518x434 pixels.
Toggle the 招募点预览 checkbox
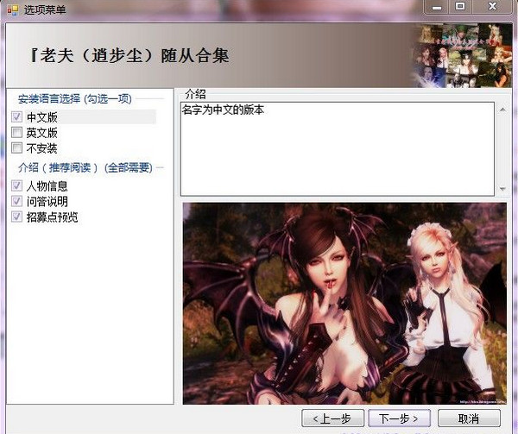click(17, 217)
